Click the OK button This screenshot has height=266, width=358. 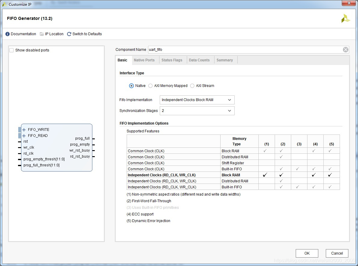[307, 253]
